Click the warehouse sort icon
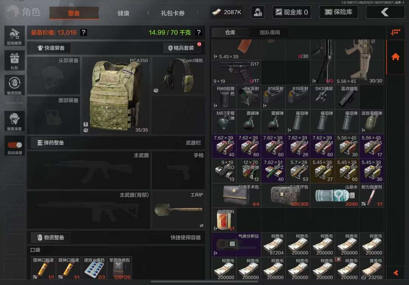The height and width of the screenshot is (285, 409). click(395, 32)
